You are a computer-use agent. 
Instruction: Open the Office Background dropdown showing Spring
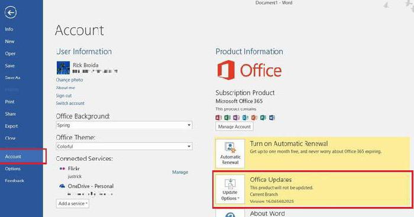[x=124, y=125]
